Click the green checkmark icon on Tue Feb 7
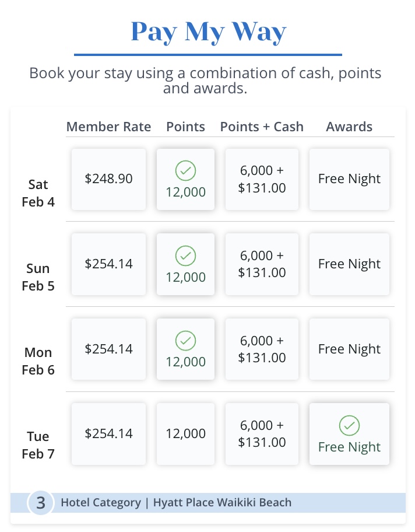 click(x=349, y=426)
